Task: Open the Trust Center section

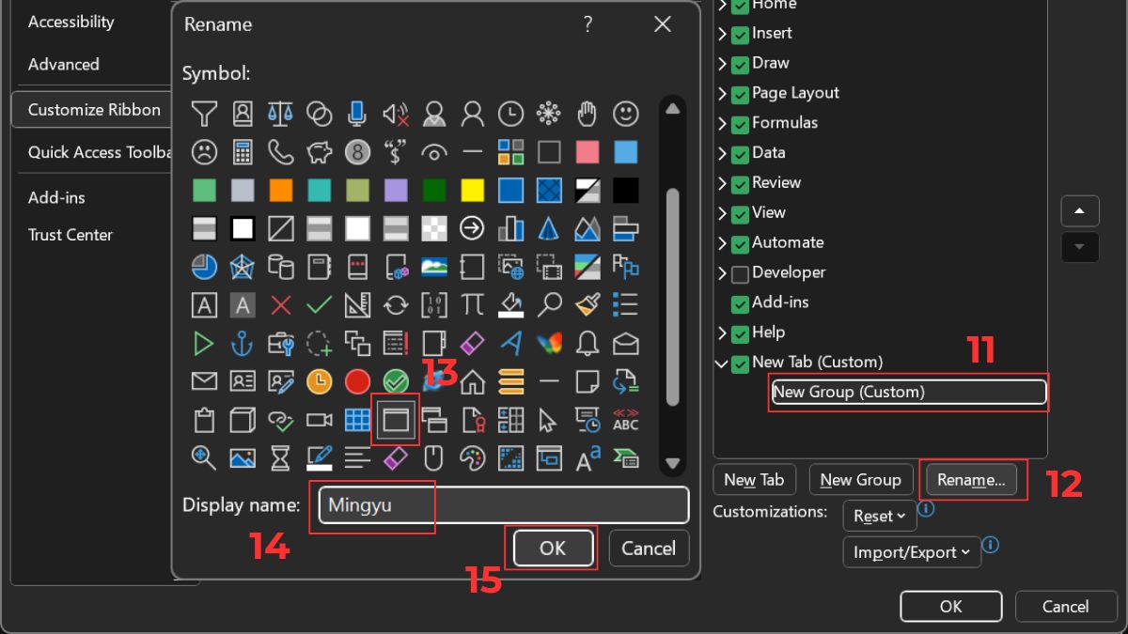Action: click(x=70, y=235)
